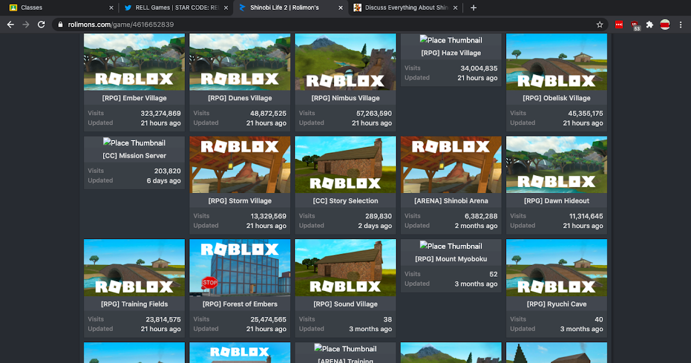Open Sound Village place thumbnail
The height and width of the screenshot is (363, 691).
tap(345, 268)
